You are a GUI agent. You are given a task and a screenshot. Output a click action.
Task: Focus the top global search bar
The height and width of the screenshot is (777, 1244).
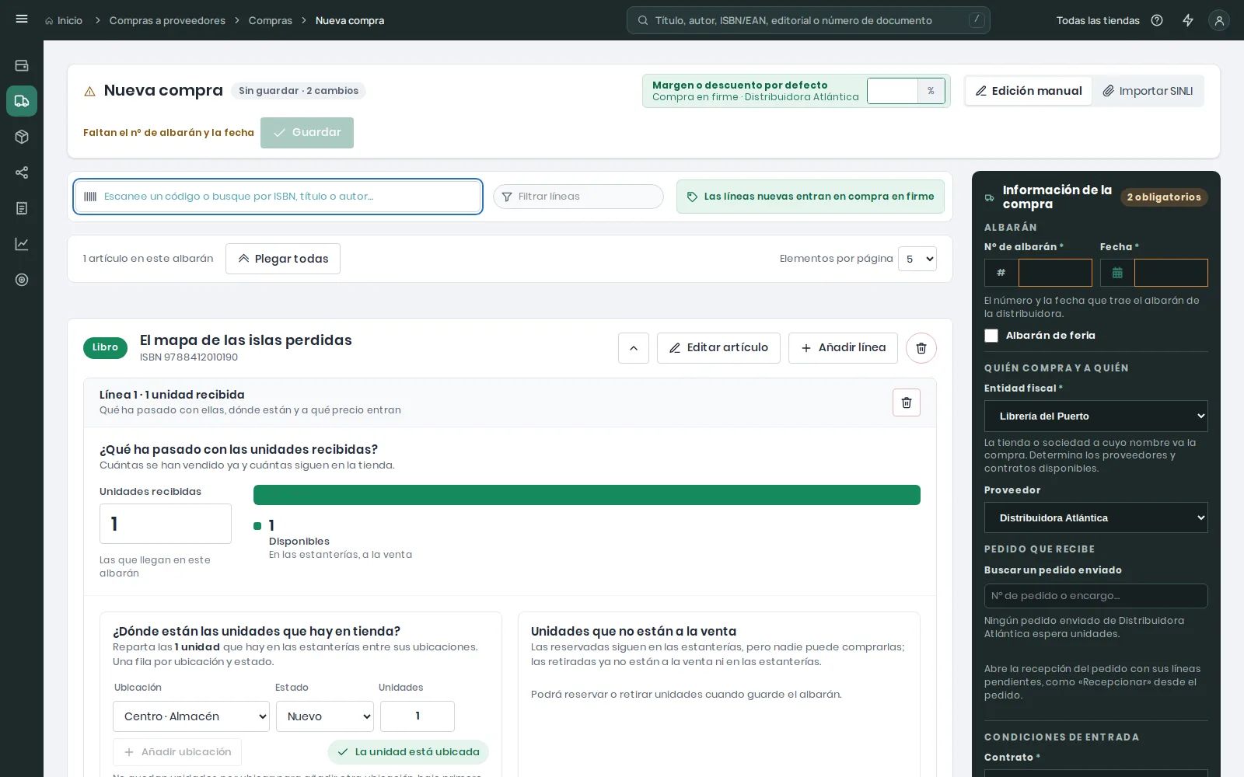click(809, 20)
